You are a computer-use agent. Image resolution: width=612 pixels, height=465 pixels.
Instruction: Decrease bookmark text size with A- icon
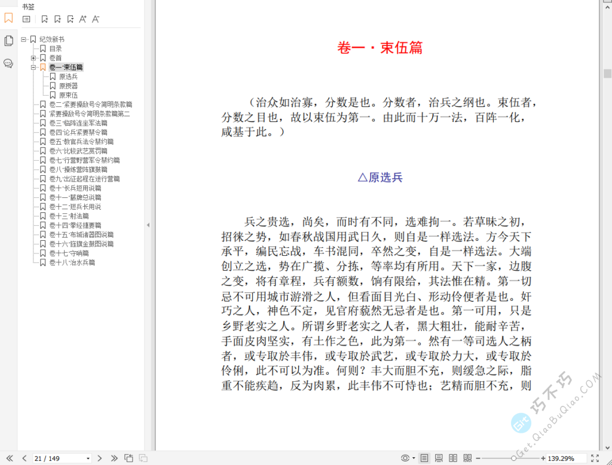pos(95,19)
